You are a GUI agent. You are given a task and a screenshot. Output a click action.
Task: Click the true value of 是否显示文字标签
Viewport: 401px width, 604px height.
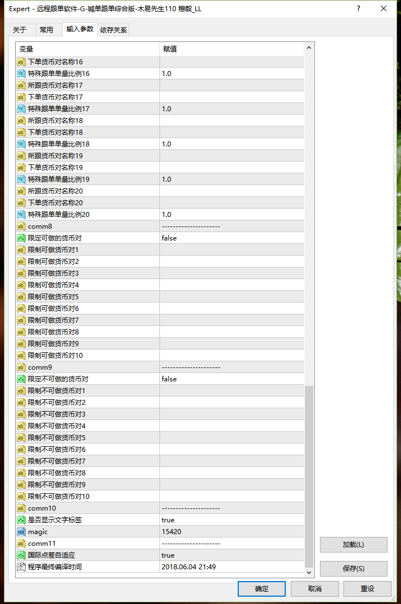168,520
